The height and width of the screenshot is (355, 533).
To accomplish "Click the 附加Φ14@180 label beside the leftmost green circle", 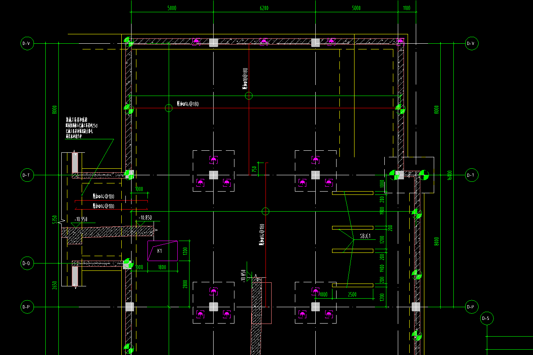I will [x=188, y=104].
